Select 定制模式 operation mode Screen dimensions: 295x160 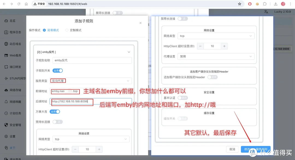(73, 30)
